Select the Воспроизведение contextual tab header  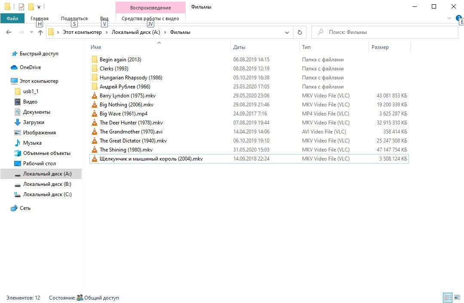(150, 8)
